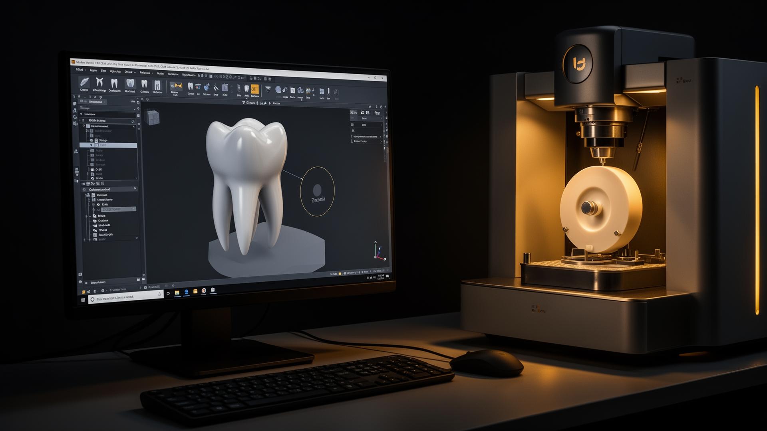Click the view cube in the viewport corner

tap(153, 117)
